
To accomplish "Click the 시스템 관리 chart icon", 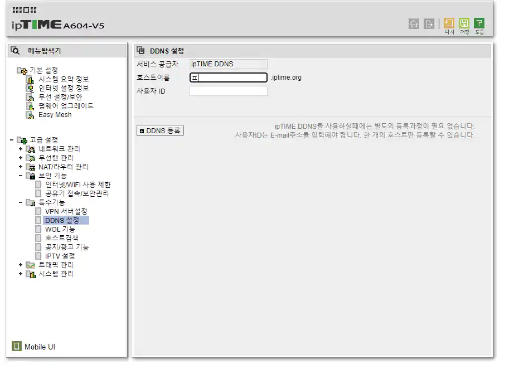I will (x=31, y=274).
